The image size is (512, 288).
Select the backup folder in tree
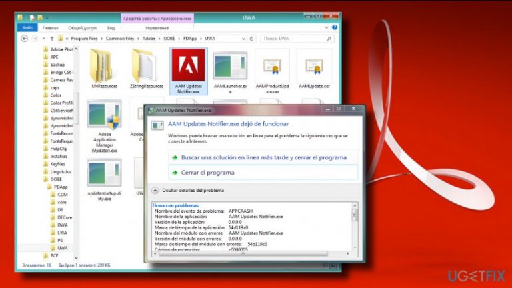54,65
